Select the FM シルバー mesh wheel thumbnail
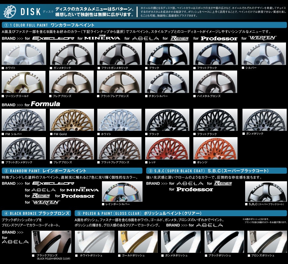288x264 pixels. click(x=24, y=120)
